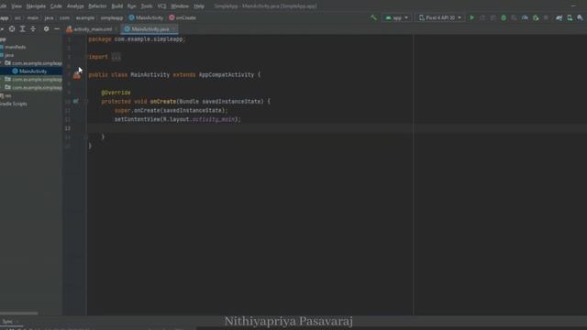Click Select Opened File target icon
Screen dimensions: 587x330
pyautogui.click(x=12, y=28)
